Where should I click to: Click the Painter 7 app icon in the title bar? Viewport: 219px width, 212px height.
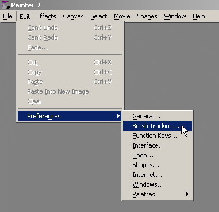point(5,5)
